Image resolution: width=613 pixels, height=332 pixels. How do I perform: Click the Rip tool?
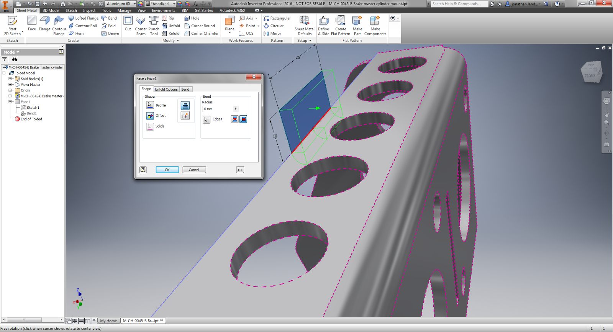[168, 18]
